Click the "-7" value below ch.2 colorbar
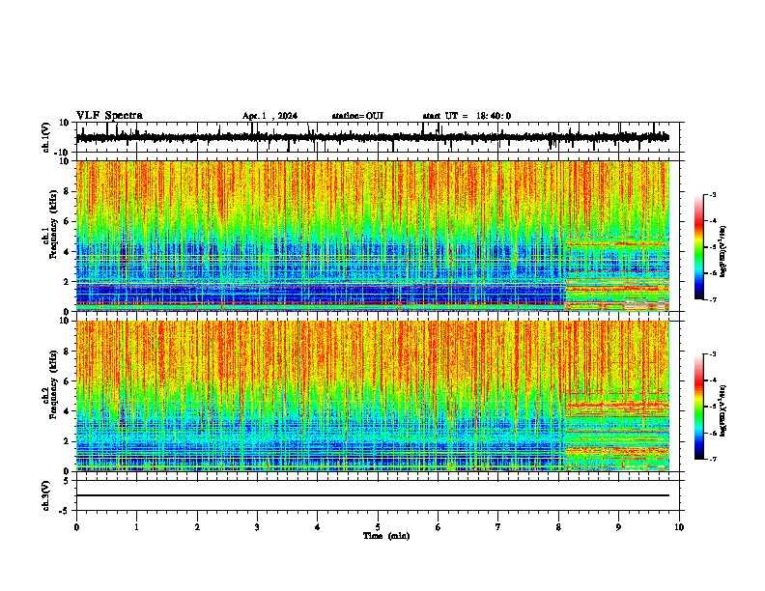The width and height of the screenshot is (765, 591). pyautogui.click(x=712, y=459)
